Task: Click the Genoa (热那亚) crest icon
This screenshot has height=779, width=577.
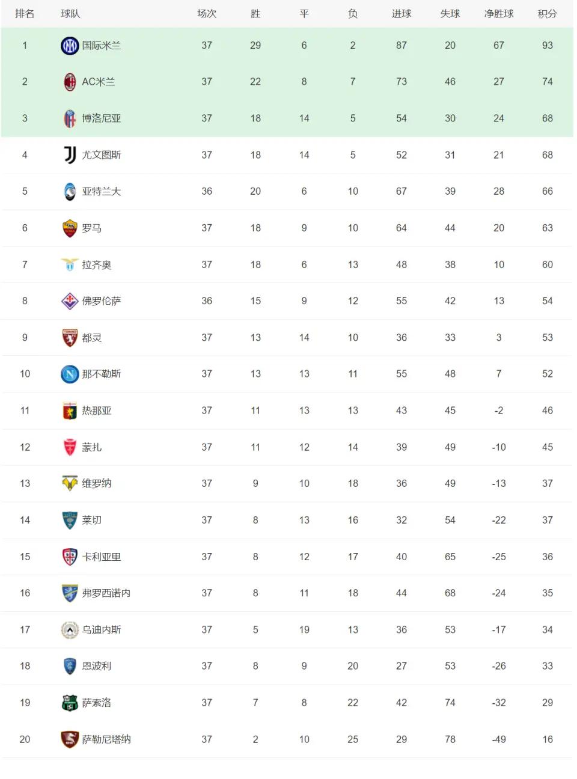Action: [70, 411]
